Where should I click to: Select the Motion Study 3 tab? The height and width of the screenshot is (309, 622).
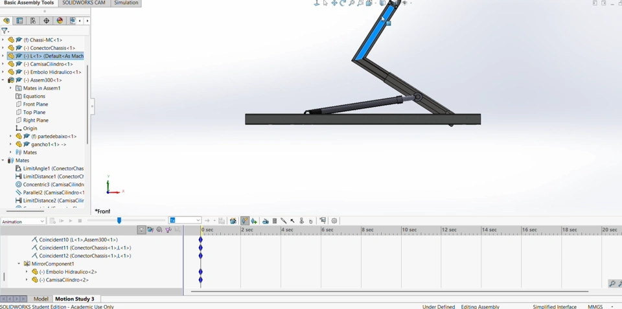pyautogui.click(x=75, y=299)
